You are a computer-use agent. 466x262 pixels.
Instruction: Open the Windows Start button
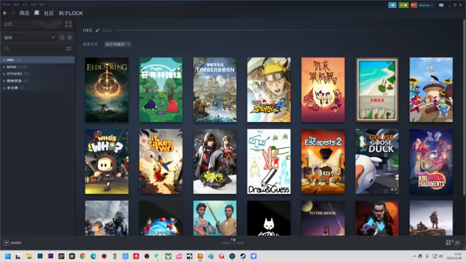point(8,256)
